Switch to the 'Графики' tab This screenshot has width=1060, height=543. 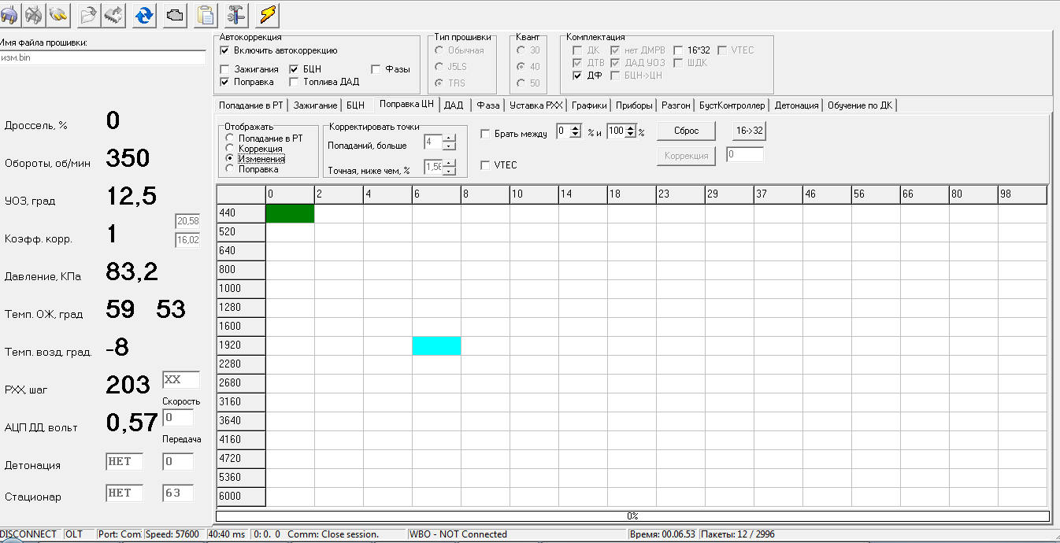[x=589, y=105]
